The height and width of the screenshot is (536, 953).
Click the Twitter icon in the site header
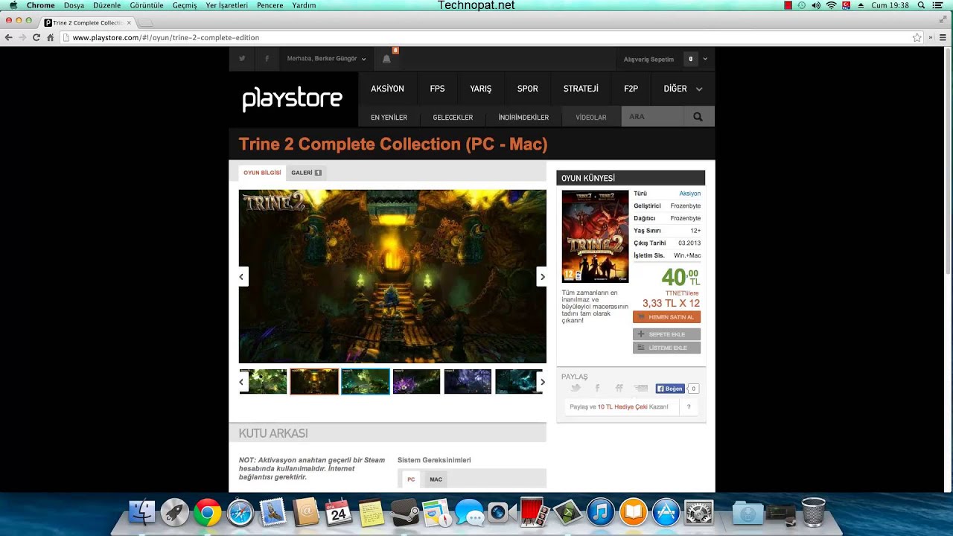(x=242, y=59)
